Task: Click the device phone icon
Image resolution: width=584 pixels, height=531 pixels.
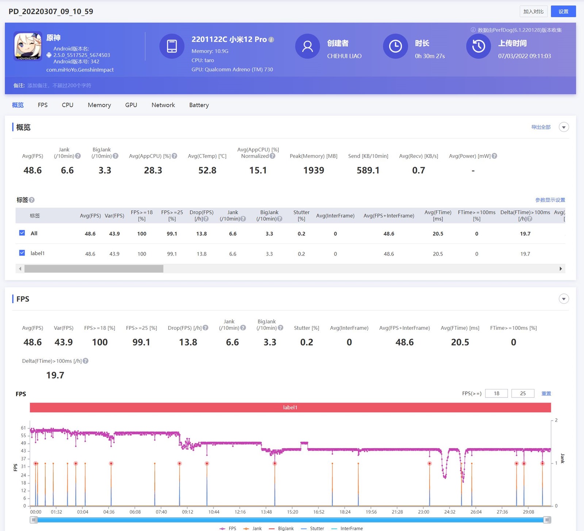Action: 172,46
